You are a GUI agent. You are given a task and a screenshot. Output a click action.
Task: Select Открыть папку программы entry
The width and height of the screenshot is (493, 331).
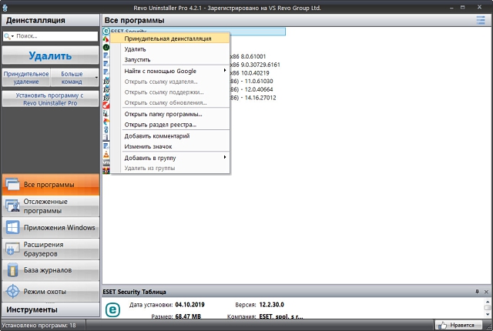(x=170, y=115)
